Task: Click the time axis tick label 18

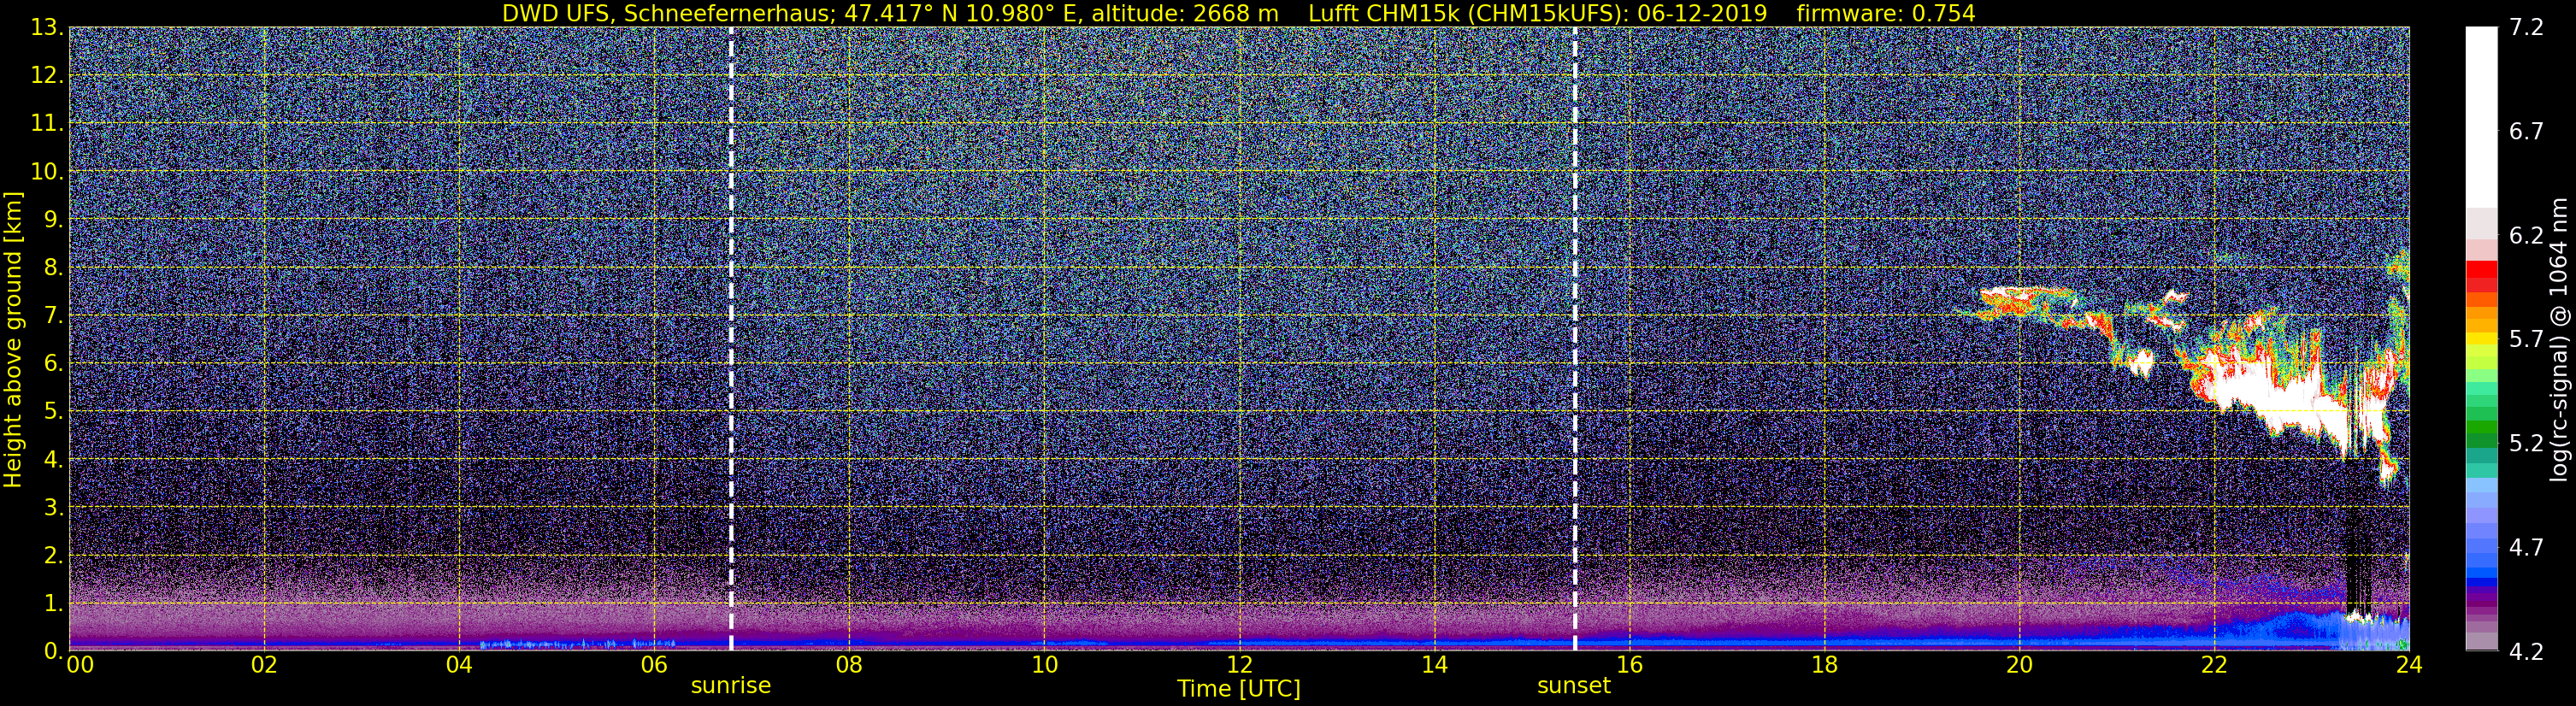Action: click(x=1824, y=666)
